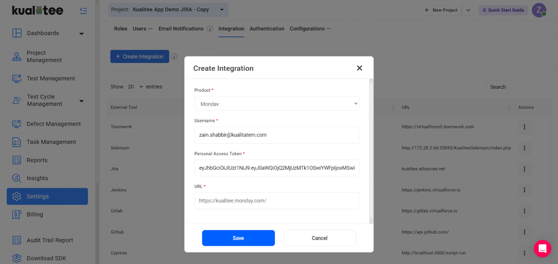This screenshot has height=264, width=558.
Task: Click the Defect Management icon
Action: click(17, 124)
